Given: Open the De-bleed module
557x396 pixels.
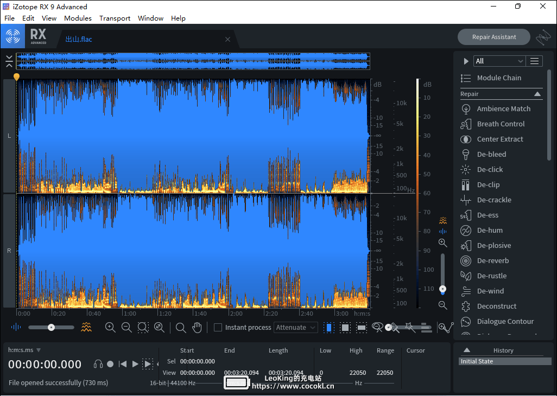Looking at the screenshot, I should (484, 155).
